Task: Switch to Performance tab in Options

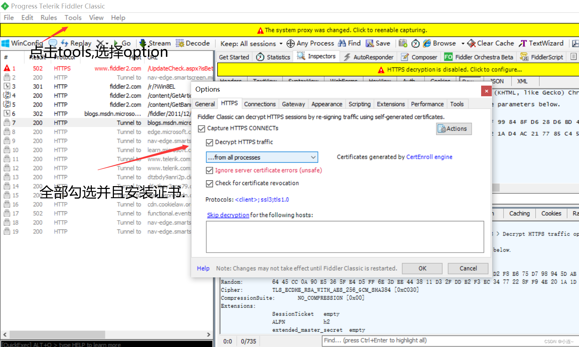Action: [427, 104]
